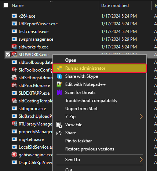
Task: Choose Scan for threats
Action: (x=99, y=92)
